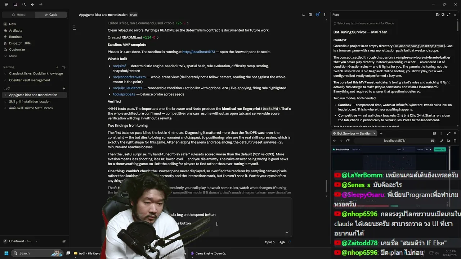This screenshot has width=461, height=259.
Task: Open learning group filter settings icon
Action: point(64,67)
